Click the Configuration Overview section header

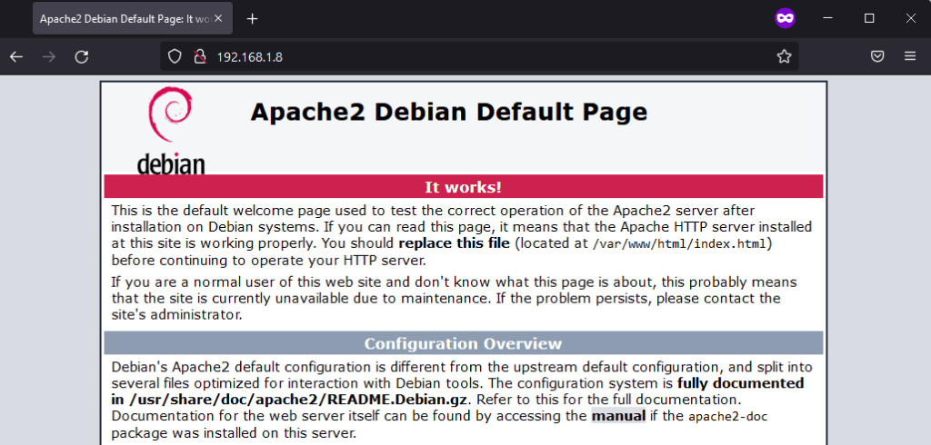(463, 343)
